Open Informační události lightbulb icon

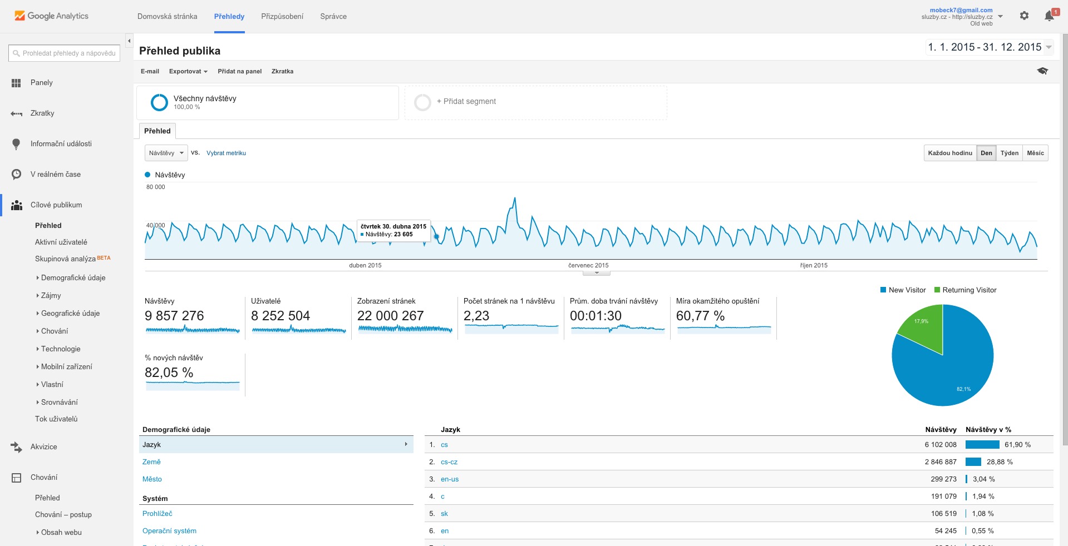click(x=16, y=144)
